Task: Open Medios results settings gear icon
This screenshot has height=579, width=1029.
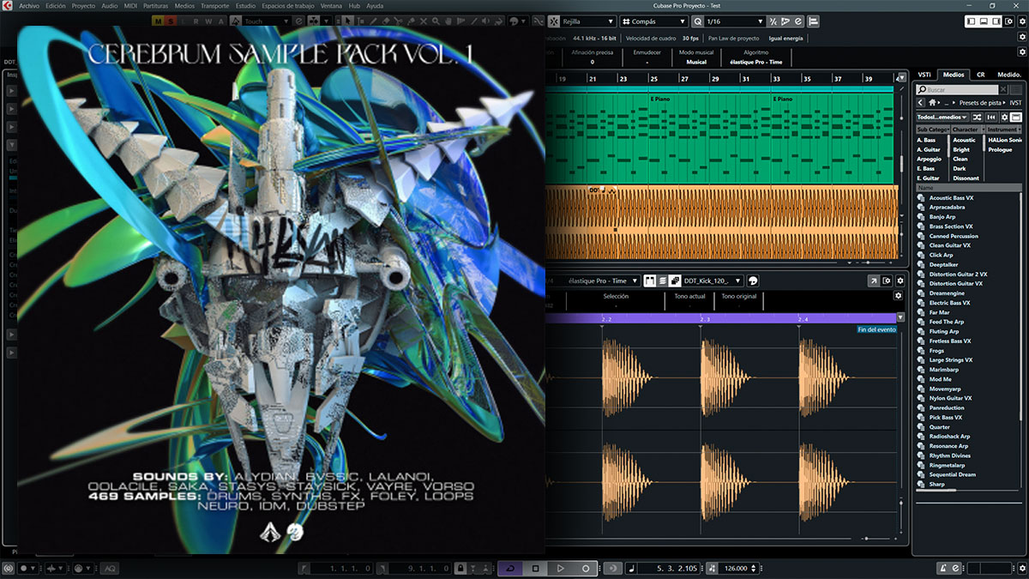Action: (1004, 117)
